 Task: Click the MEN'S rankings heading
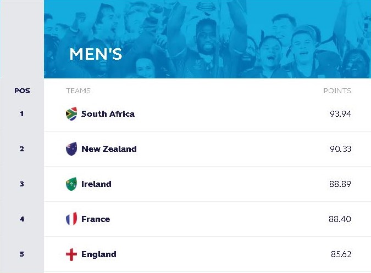coord(96,54)
